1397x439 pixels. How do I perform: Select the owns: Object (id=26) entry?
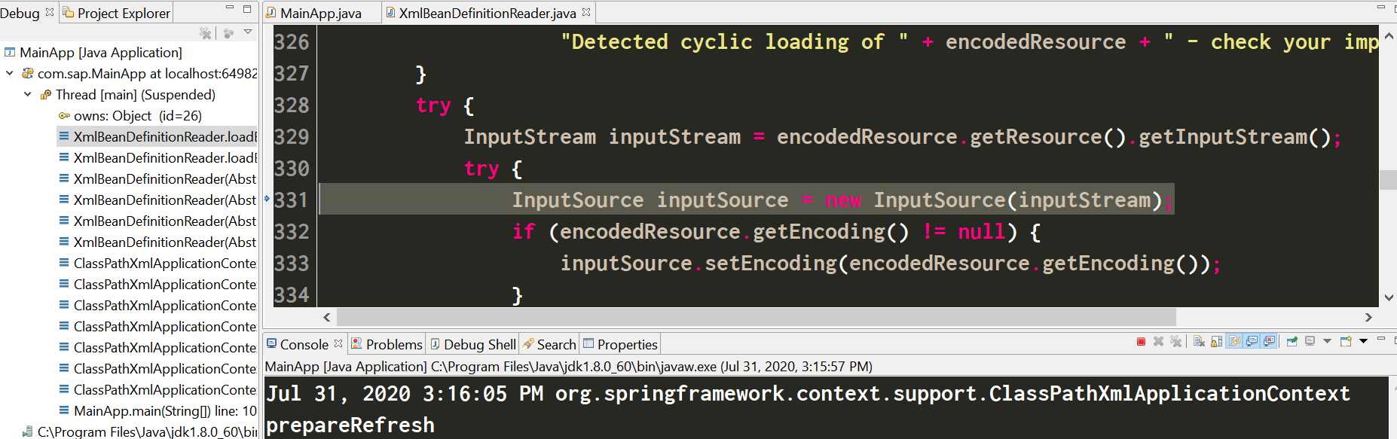pyautogui.click(x=137, y=116)
